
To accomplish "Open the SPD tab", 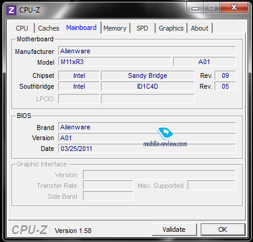I will (x=142, y=28).
